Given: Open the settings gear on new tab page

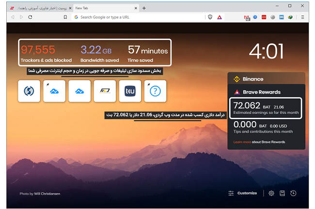Looking at the screenshot, I should [x=271, y=193].
